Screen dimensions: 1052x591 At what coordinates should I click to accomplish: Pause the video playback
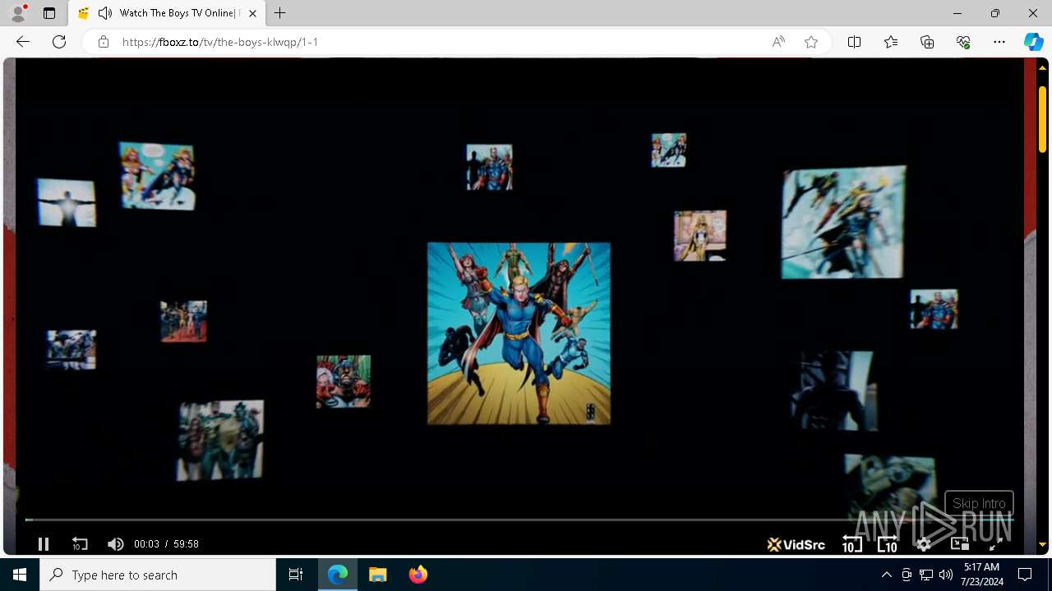pyautogui.click(x=44, y=543)
